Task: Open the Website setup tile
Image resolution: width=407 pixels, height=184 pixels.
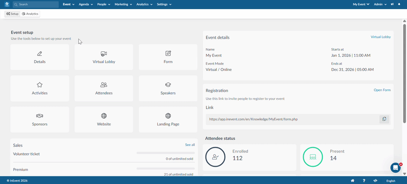Action: pos(104,119)
